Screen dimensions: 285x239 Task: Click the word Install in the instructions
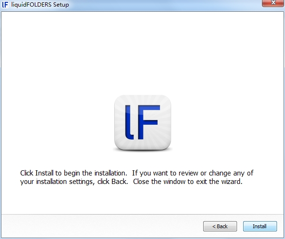44,173
